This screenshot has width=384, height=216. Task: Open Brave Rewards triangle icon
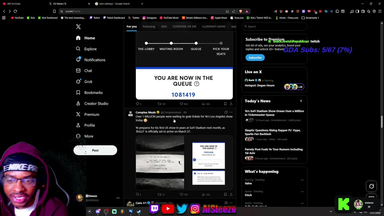point(247,11)
